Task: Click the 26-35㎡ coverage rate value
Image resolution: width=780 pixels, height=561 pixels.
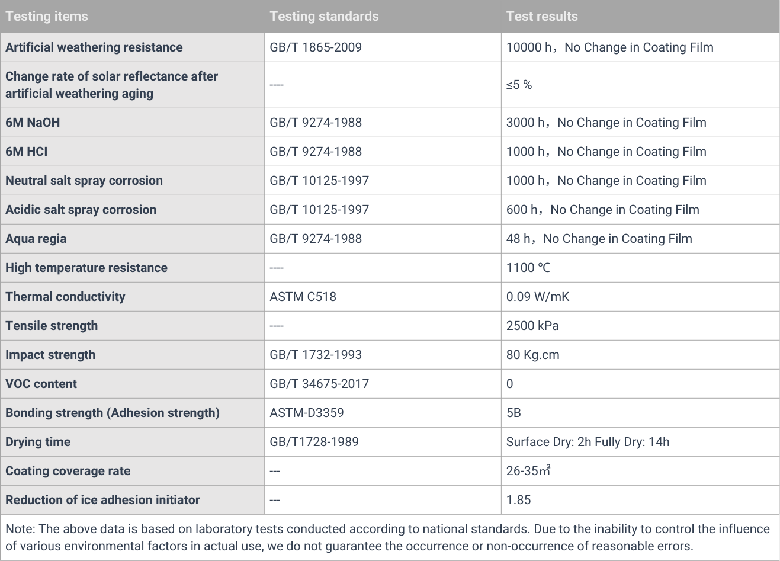Action: (528, 471)
